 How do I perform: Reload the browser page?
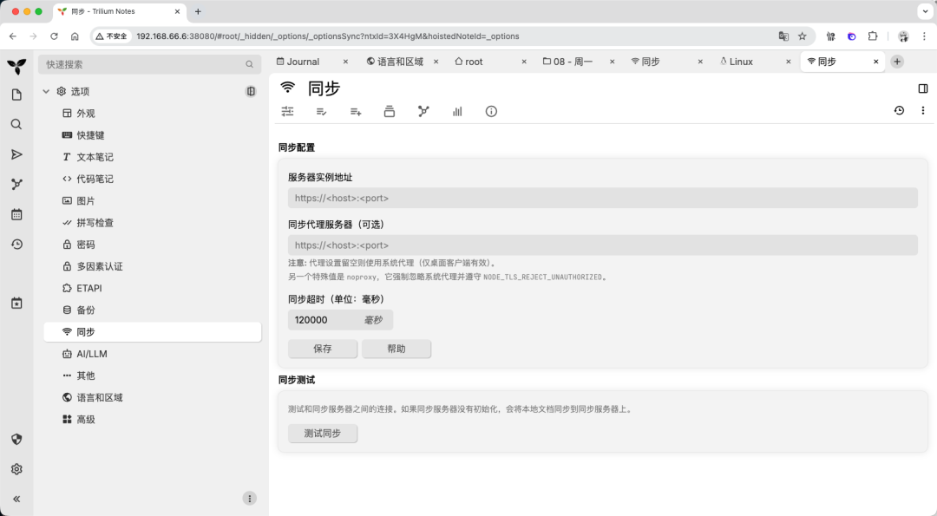pyautogui.click(x=54, y=36)
